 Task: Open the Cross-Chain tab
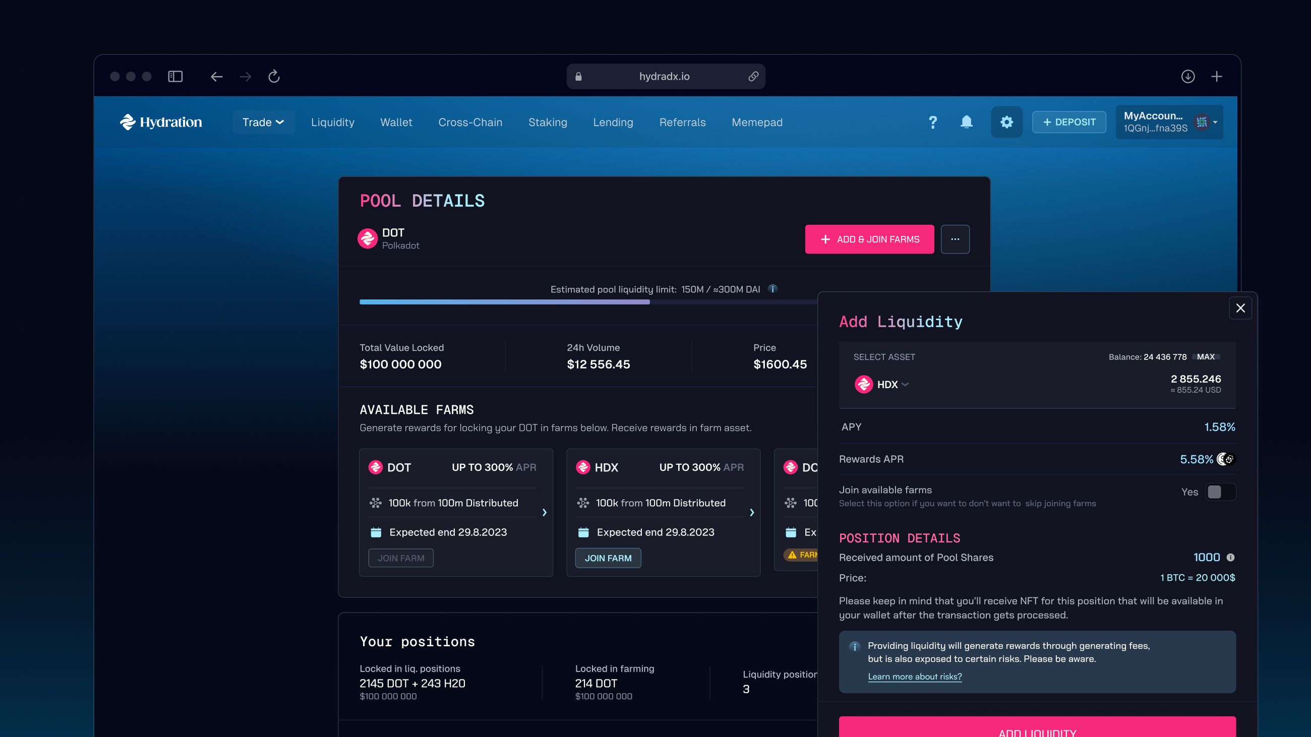(470, 122)
